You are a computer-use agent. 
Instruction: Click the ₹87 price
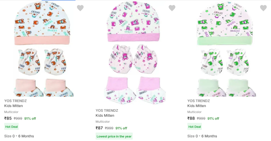(x=100, y=128)
